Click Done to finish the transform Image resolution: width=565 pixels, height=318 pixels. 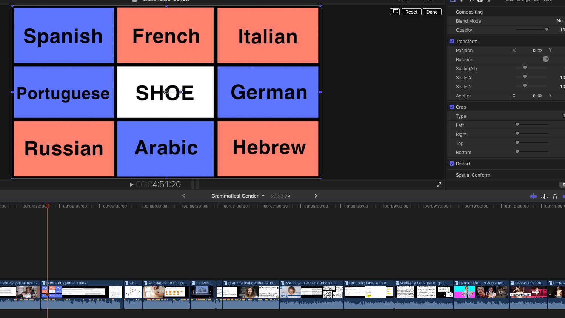(x=432, y=12)
